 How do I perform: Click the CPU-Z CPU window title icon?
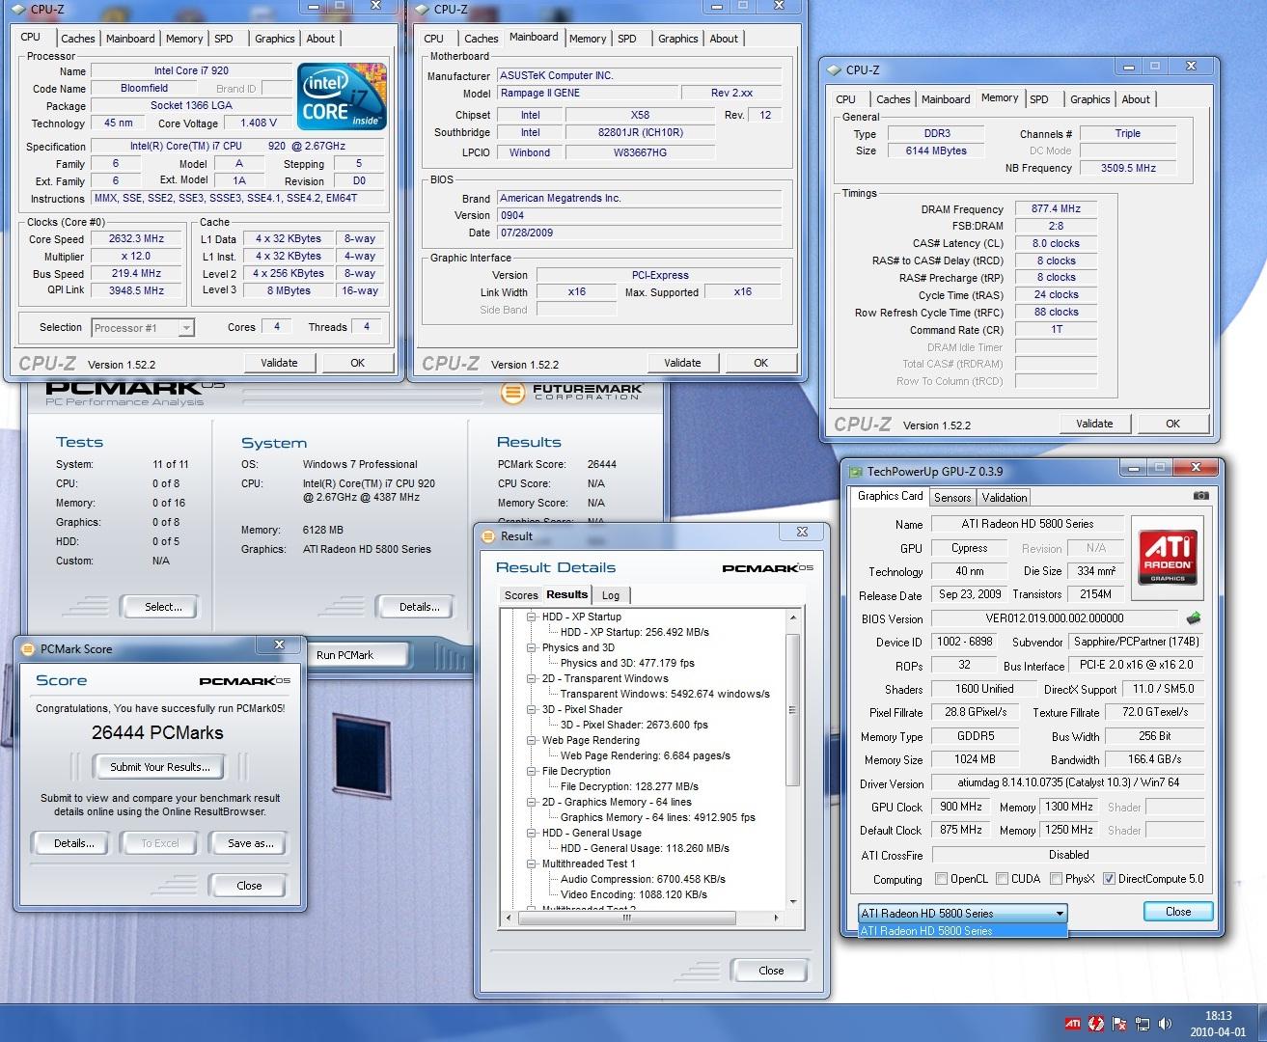(18, 9)
